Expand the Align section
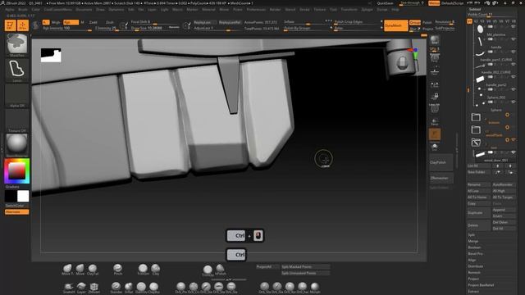This screenshot has width=525, height=295. pos(472,260)
